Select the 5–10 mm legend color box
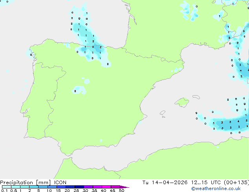 43,187
